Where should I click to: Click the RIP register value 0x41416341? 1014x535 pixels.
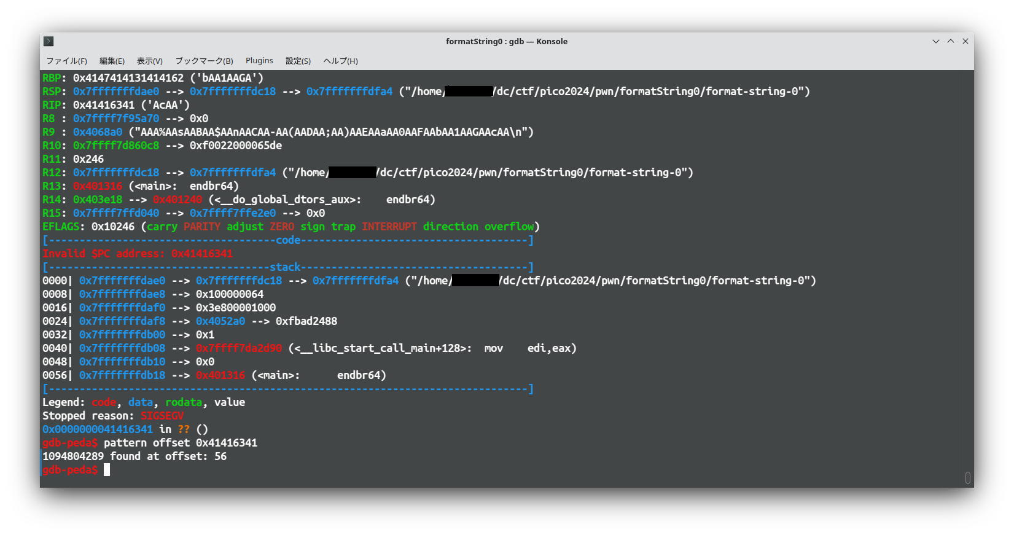point(104,105)
